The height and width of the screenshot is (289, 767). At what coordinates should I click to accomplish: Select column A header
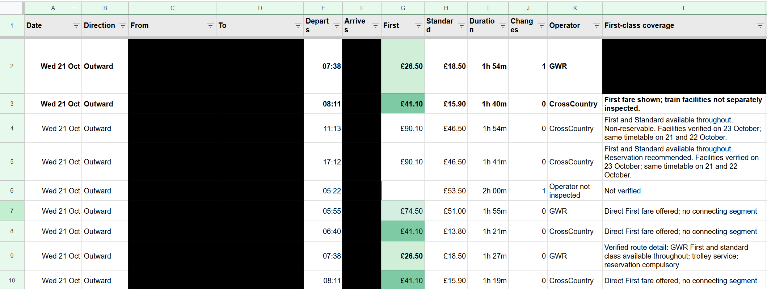coord(53,8)
